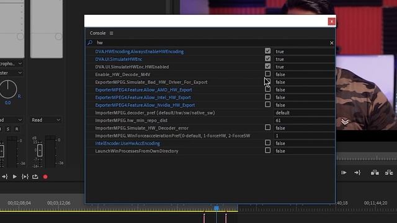Viewport: 397px width, 223px height.
Task: Click the volume fader handle next to dB scale
Action: tap(40, 151)
